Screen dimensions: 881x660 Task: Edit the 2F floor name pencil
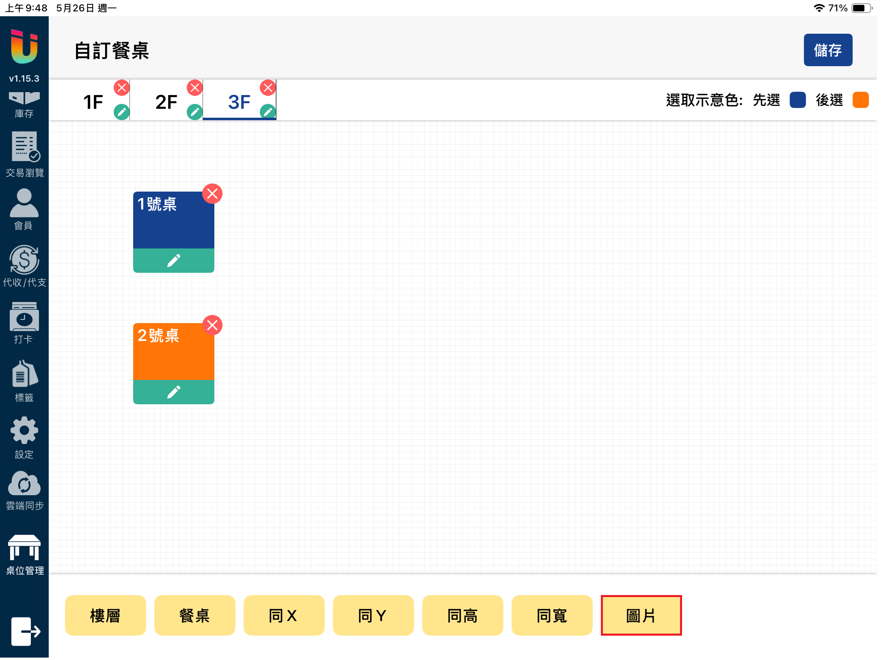[194, 112]
